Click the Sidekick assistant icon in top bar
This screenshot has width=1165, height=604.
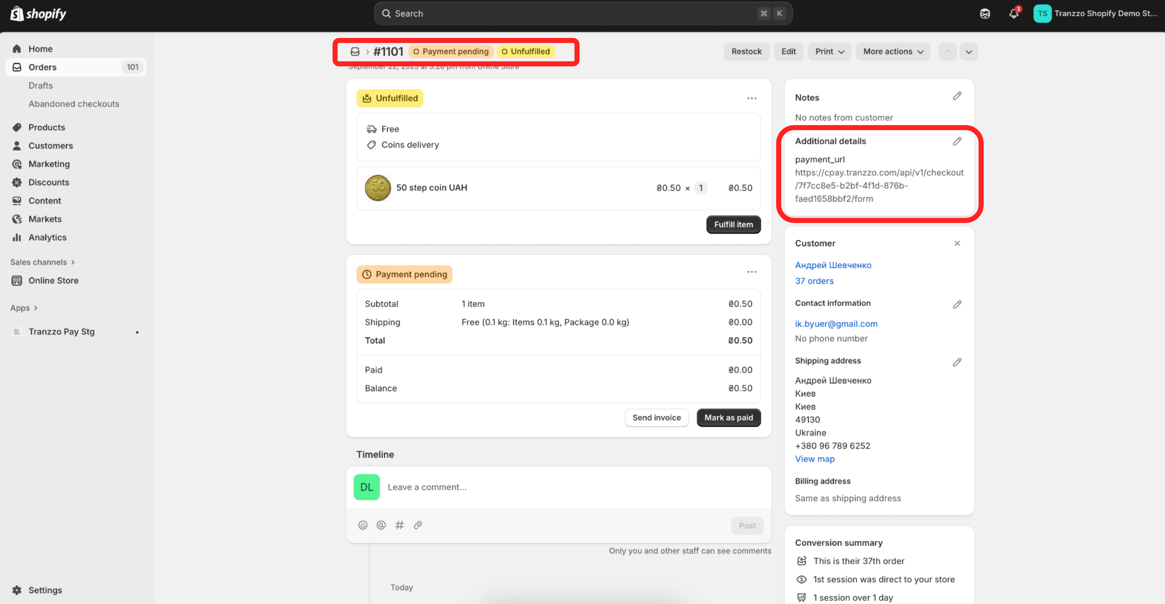(985, 14)
